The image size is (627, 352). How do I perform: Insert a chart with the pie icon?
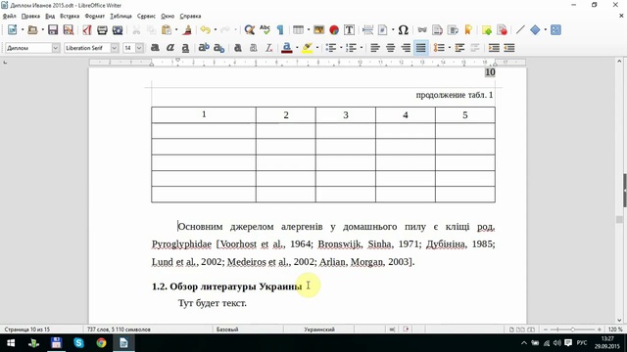pos(334,30)
